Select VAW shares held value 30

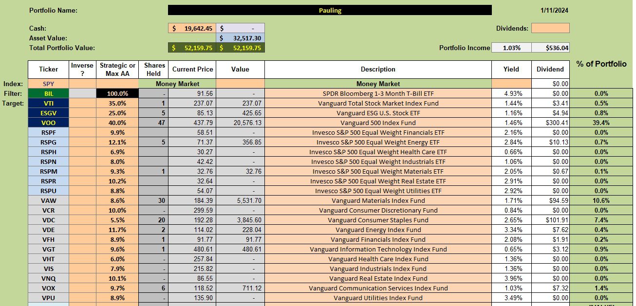pyautogui.click(x=153, y=200)
